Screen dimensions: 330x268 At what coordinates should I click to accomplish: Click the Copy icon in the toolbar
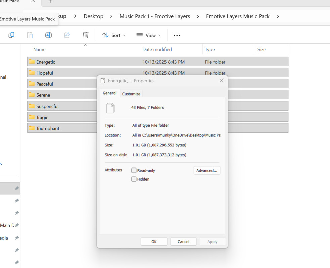(x=11, y=35)
